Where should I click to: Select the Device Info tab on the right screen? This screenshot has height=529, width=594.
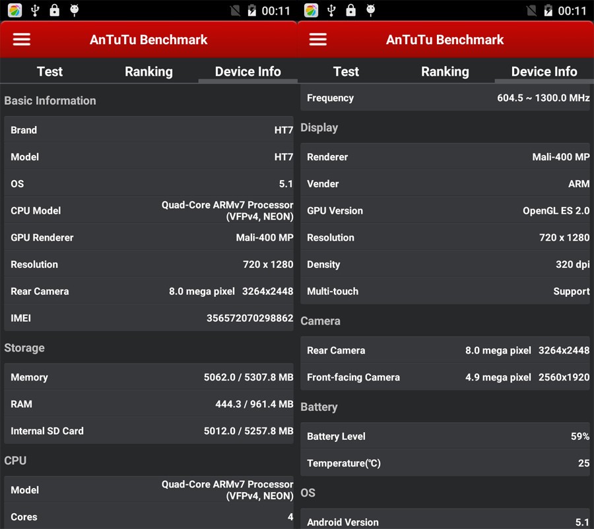pyautogui.click(x=544, y=71)
